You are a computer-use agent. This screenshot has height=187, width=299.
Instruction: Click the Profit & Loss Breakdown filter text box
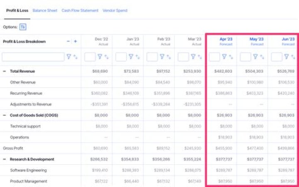tap(33, 57)
